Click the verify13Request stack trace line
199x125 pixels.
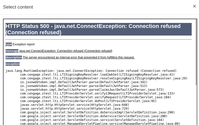pyautogui.click(x=97, y=93)
